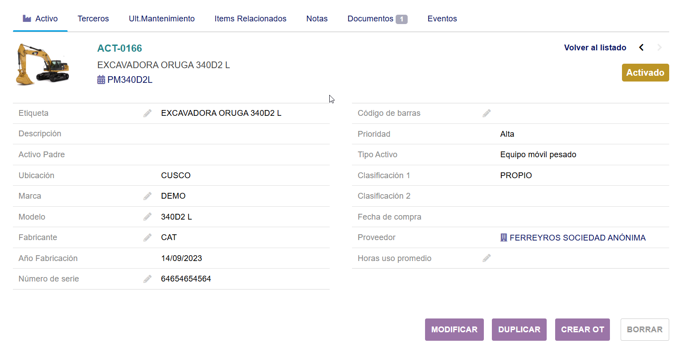Screen dimensions: 679x355
Task: Toggle the Activado status badge
Action: 645,72
